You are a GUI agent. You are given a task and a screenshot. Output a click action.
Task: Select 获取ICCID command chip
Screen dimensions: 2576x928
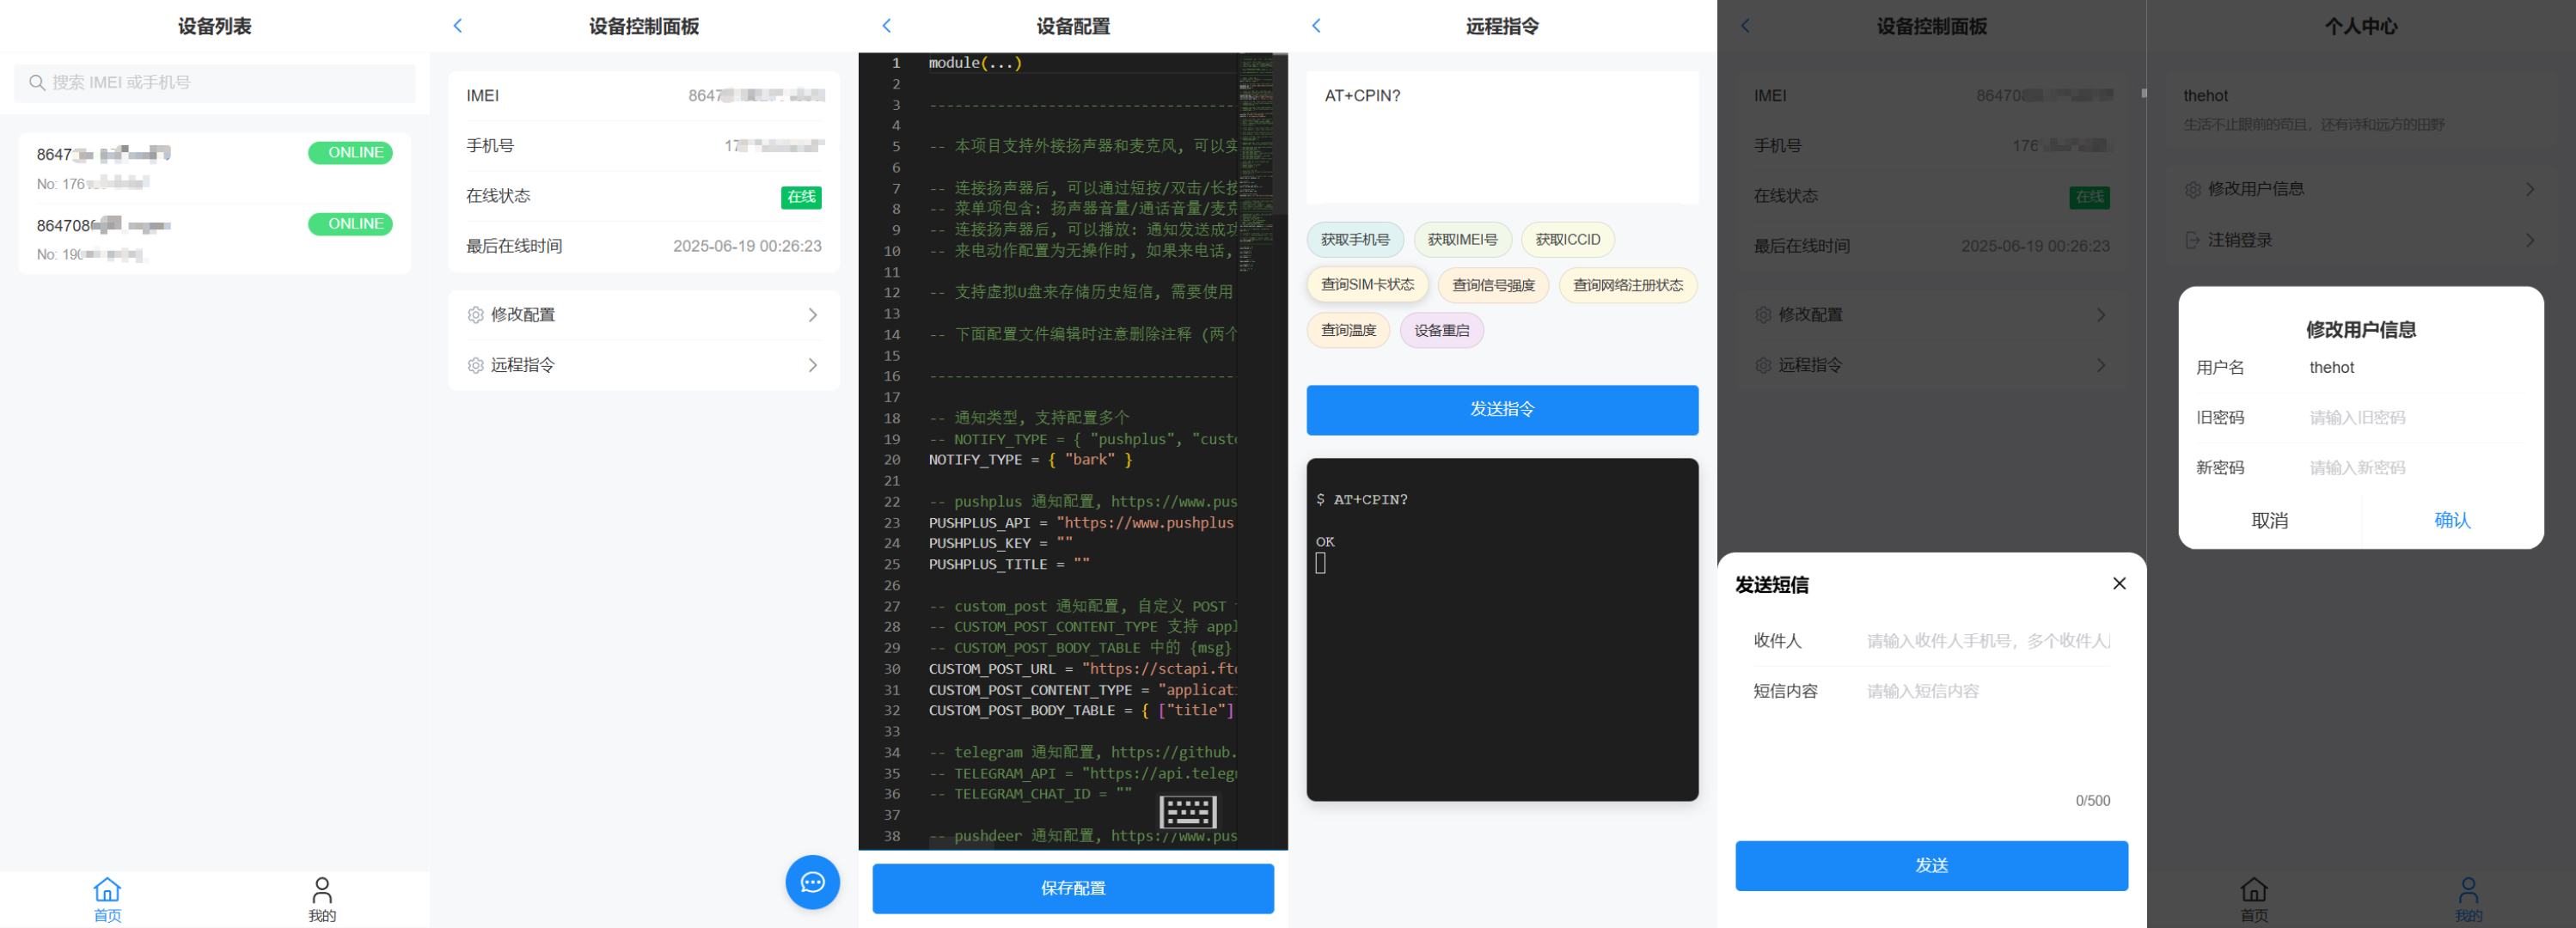(1568, 240)
